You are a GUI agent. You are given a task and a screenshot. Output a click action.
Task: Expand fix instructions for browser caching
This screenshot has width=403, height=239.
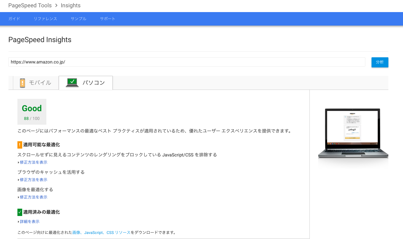(33, 180)
